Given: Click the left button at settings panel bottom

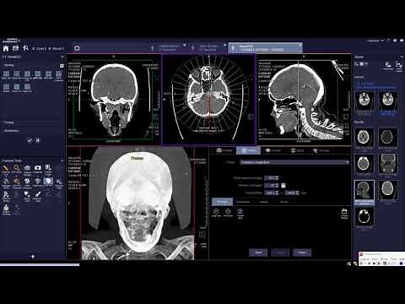Looking at the screenshot, I should (258, 252).
